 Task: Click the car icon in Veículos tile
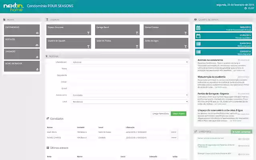pos(37,45)
